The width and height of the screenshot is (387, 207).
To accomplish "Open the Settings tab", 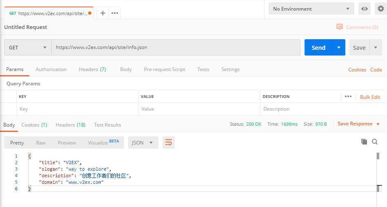I will [x=230, y=69].
